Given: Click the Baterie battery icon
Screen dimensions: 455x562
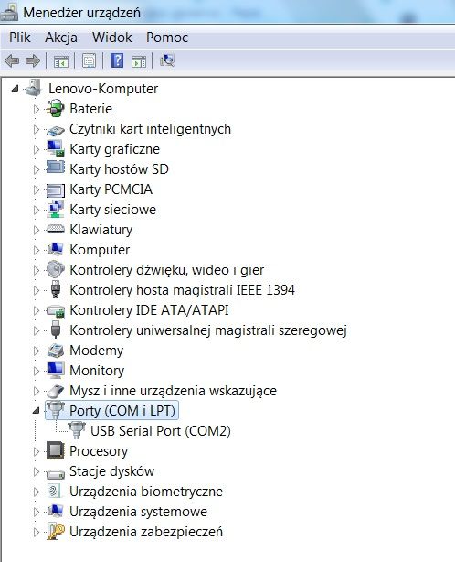Looking at the screenshot, I should (55, 109).
